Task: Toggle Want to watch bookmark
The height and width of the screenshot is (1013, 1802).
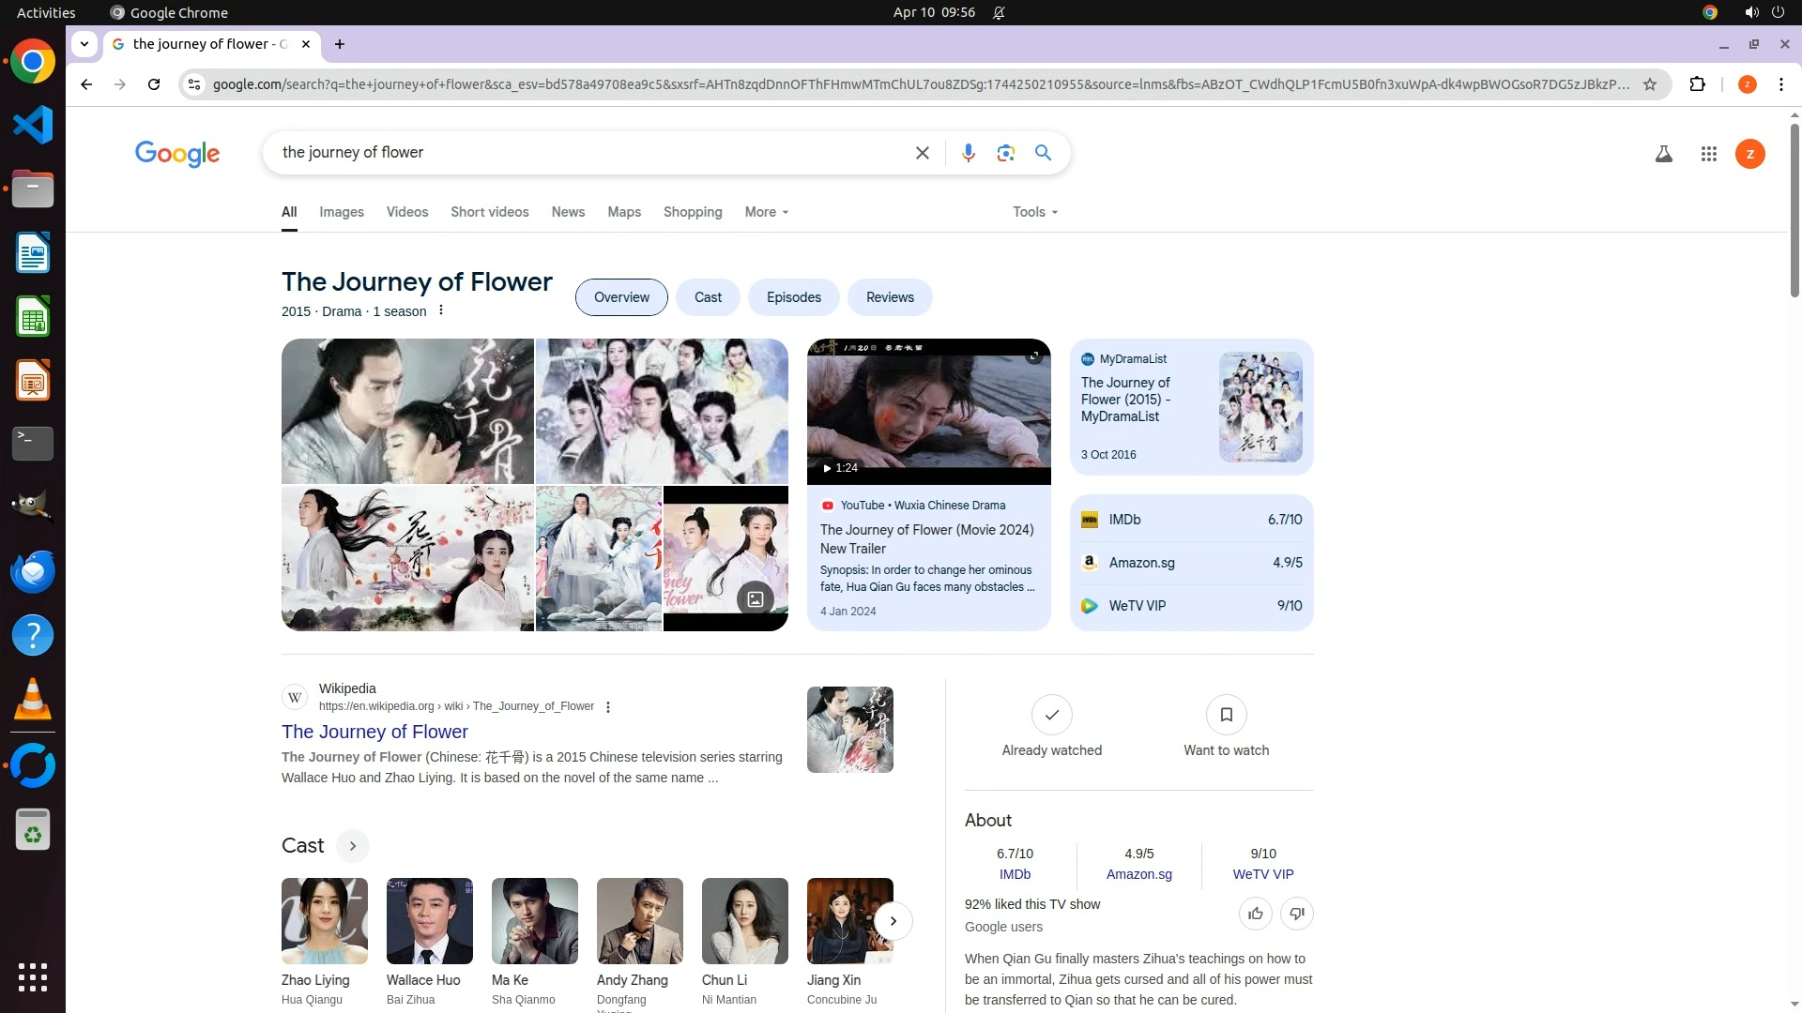Action: coord(1226,716)
